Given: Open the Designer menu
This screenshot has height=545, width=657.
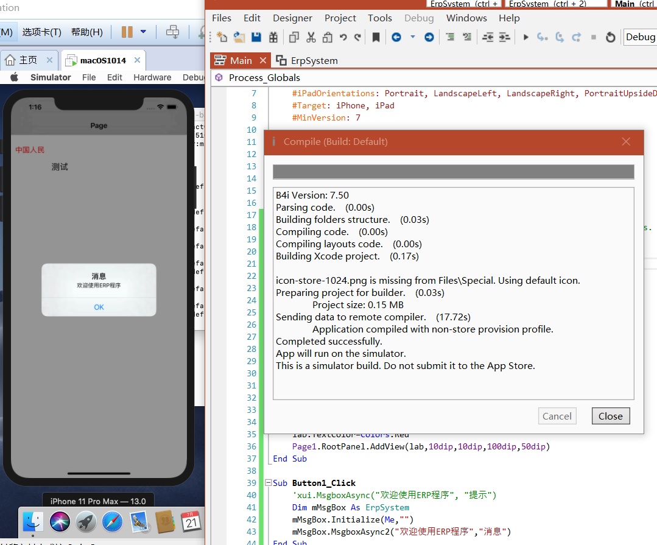Looking at the screenshot, I should coord(292,18).
